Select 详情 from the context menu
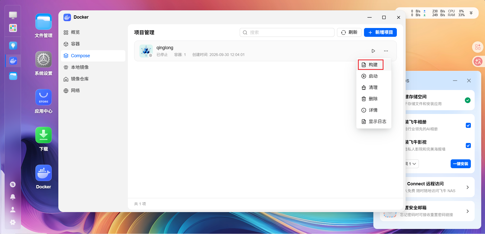This screenshot has width=485, height=234. (x=374, y=110)
